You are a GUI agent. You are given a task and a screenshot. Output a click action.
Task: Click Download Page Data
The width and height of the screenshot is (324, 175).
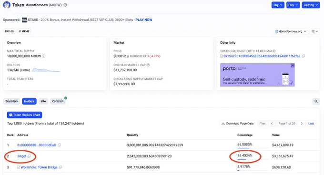[238, 124]
